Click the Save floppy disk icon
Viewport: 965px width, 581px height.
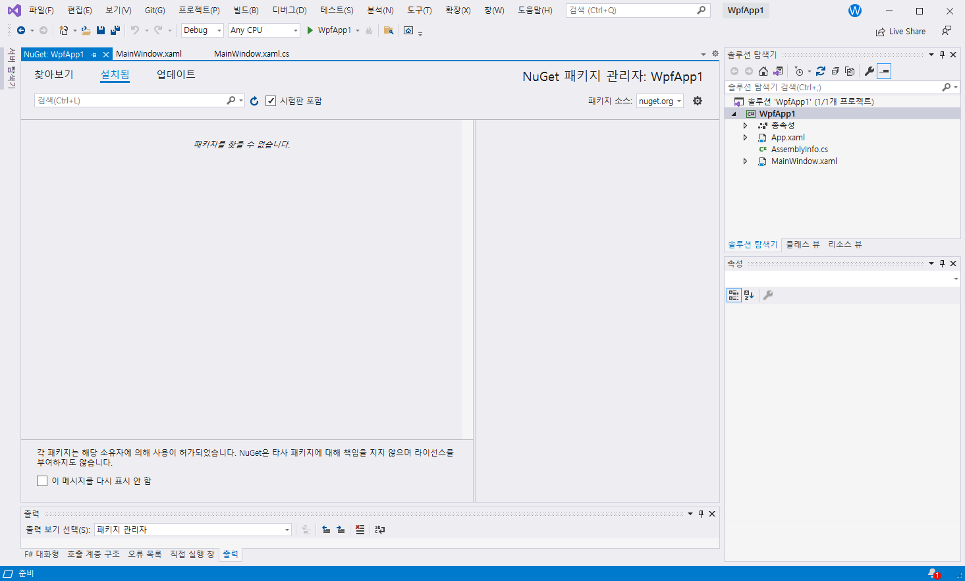pyautogui.click(x=101, y=30)
